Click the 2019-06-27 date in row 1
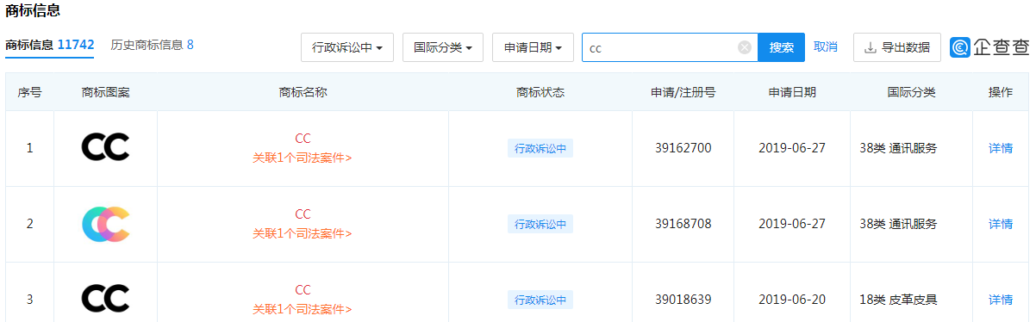The width and height of the screenshot is (1036, 322). 792,148
